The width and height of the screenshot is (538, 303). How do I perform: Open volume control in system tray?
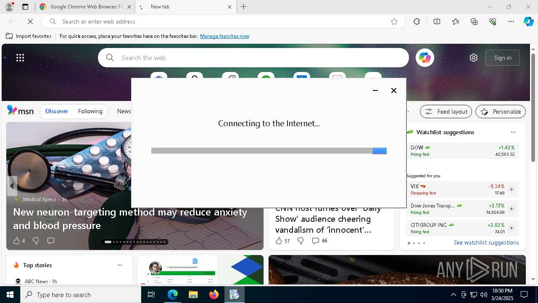[x=483, y=295]
